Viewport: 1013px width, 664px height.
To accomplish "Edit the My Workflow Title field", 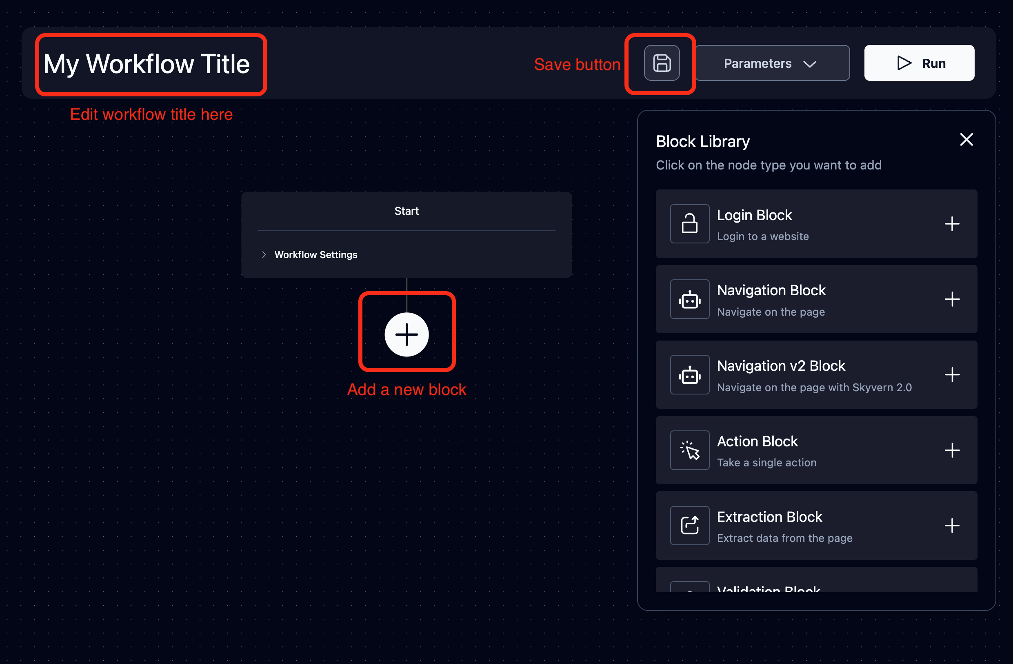I will click(x=147, y=64).
